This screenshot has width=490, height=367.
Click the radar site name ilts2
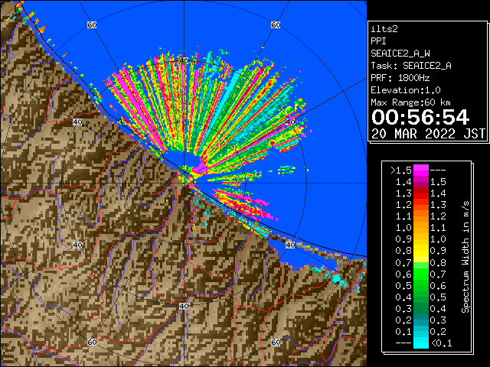click(x=384, y=29)
